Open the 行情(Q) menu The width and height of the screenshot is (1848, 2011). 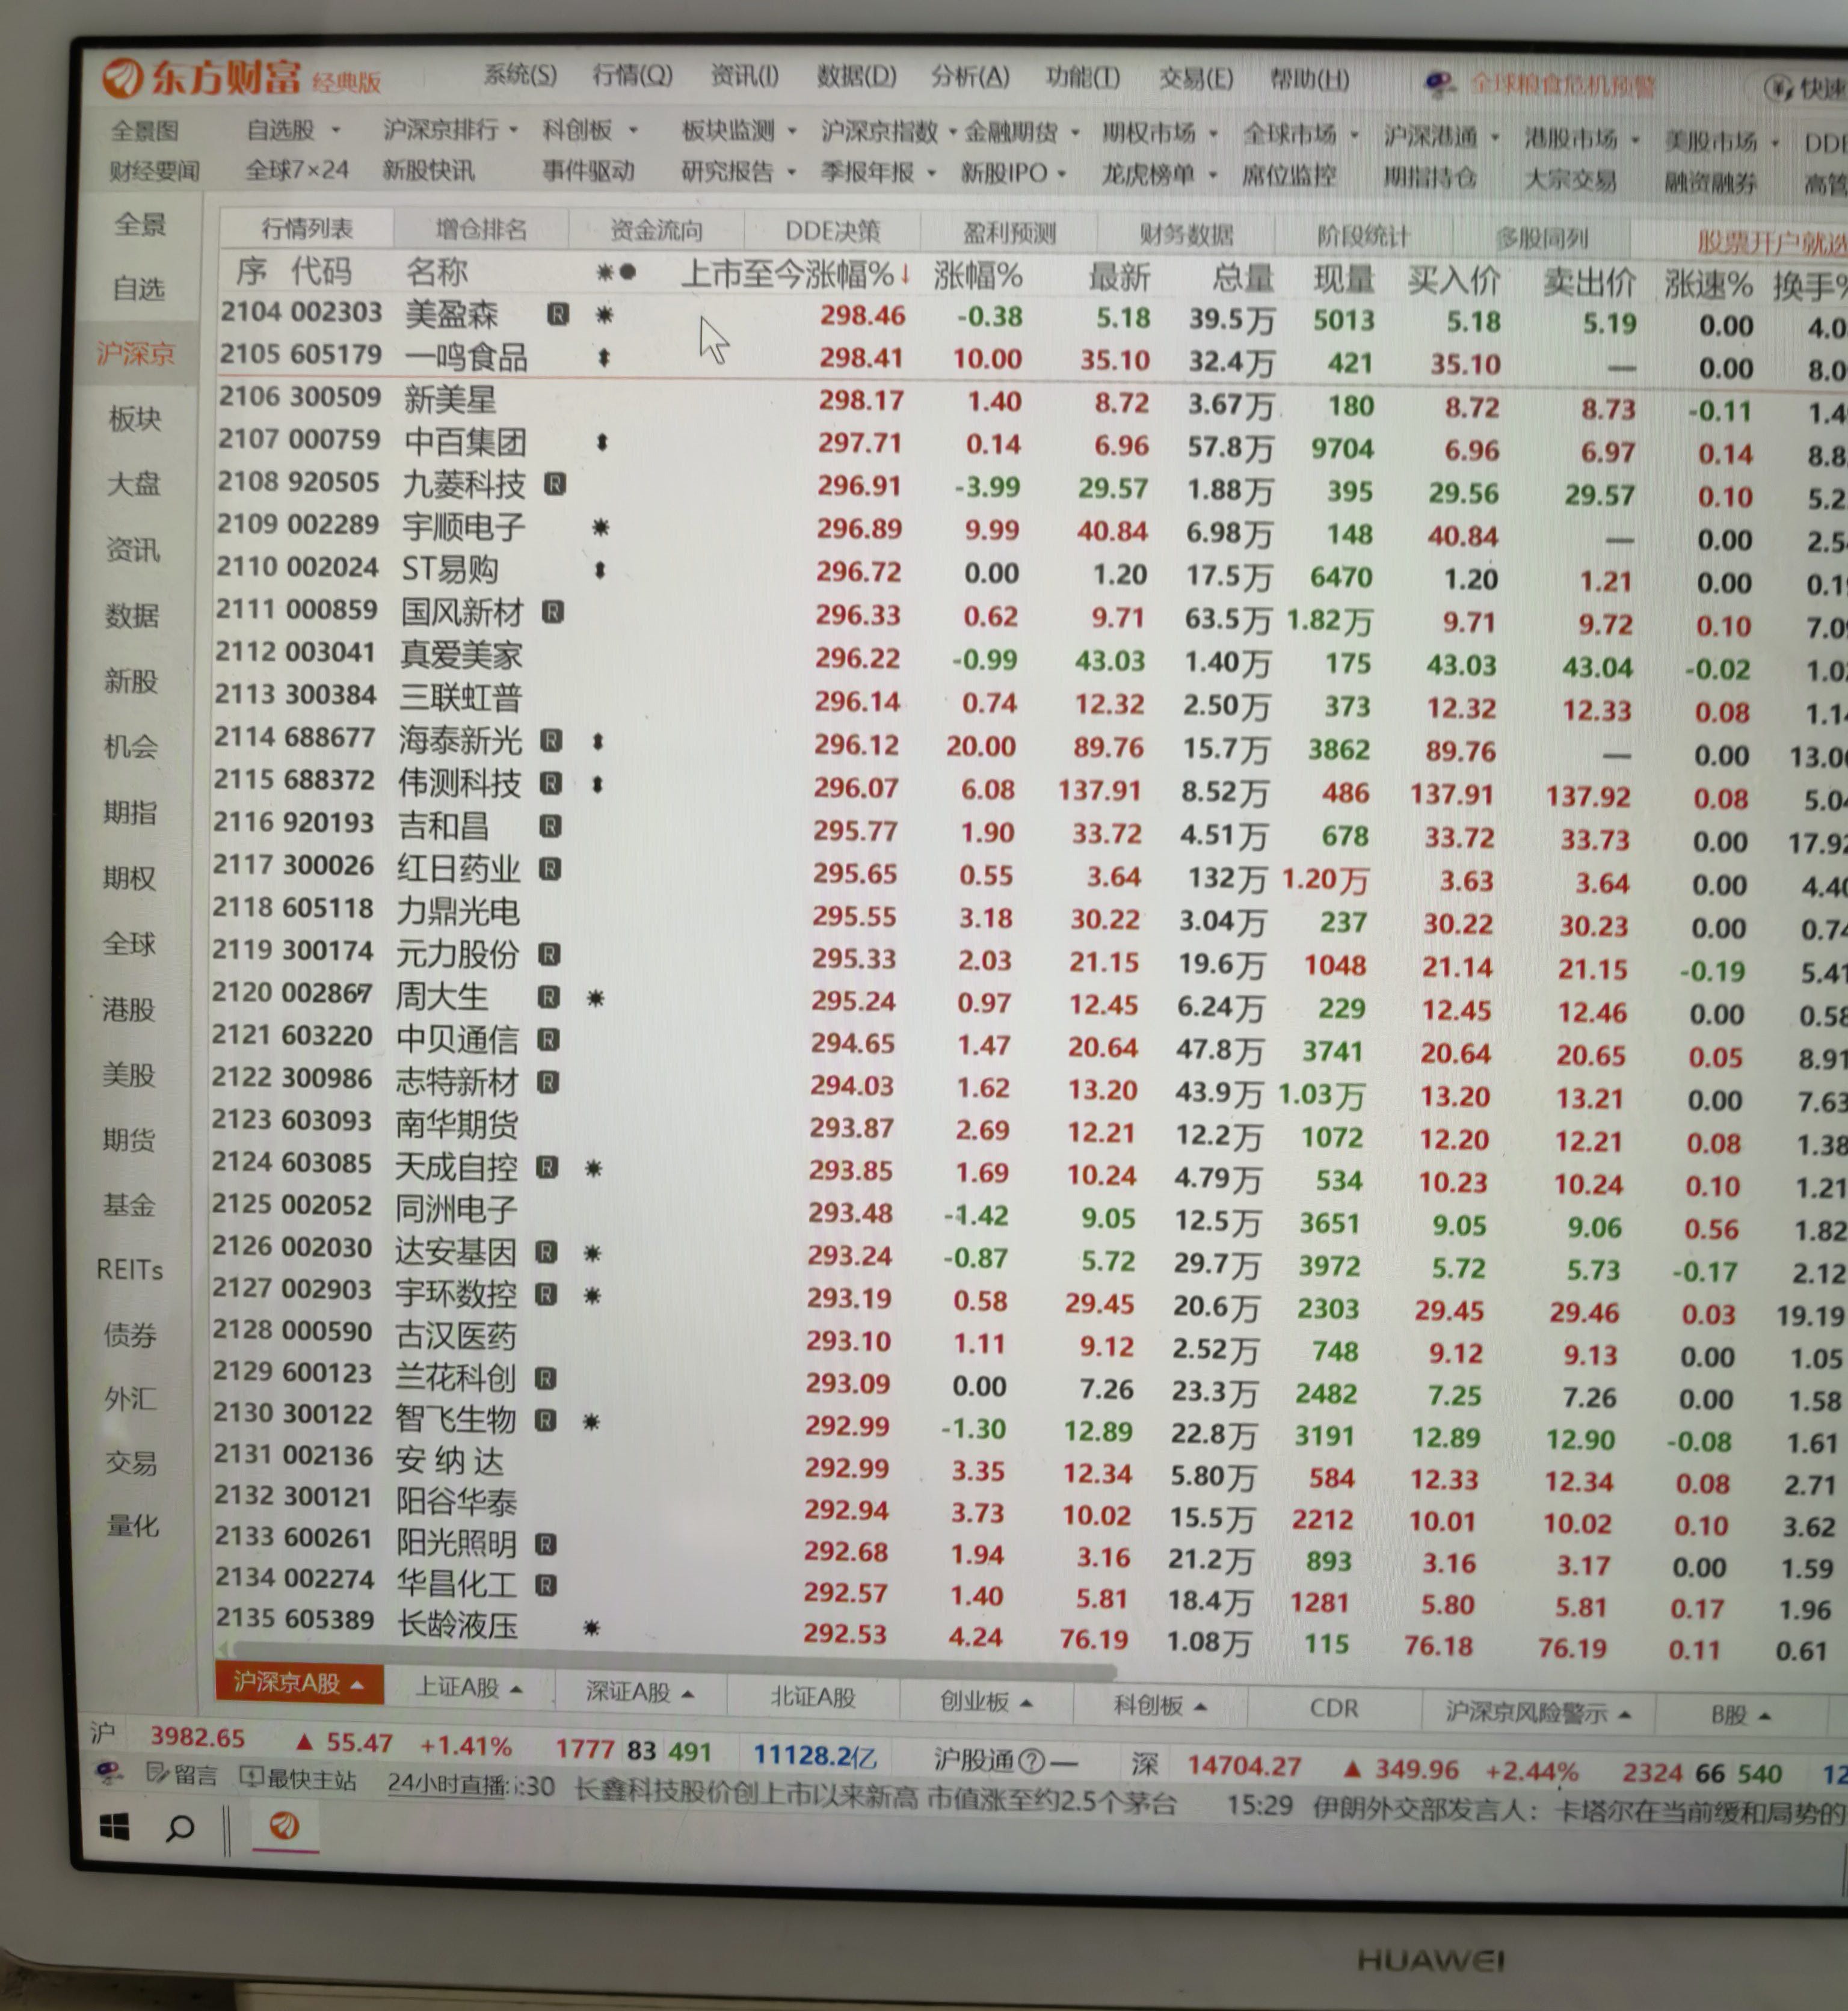point(632,76)
